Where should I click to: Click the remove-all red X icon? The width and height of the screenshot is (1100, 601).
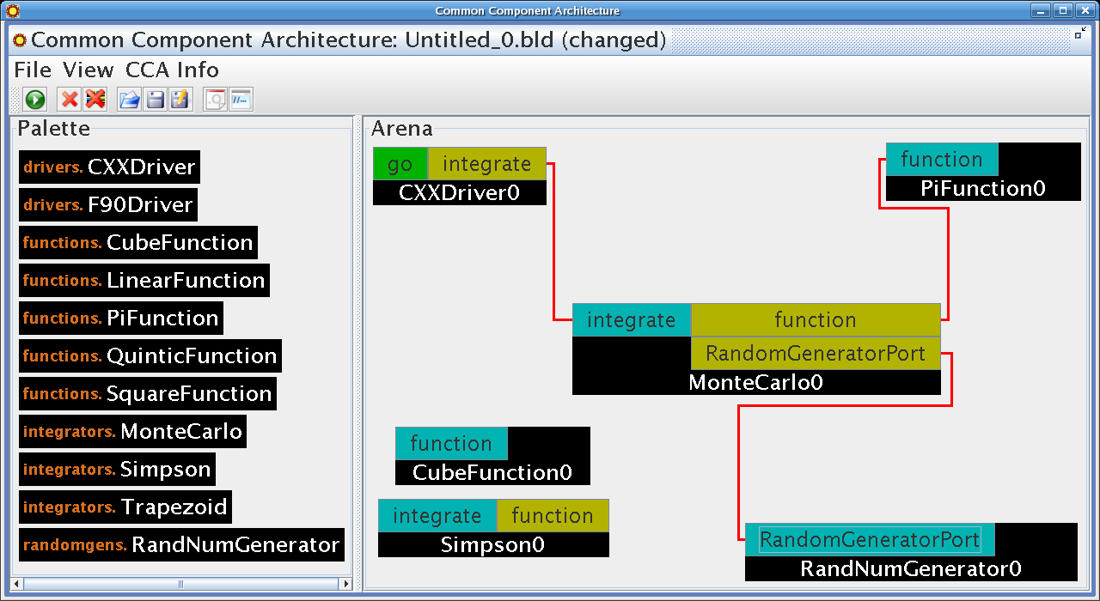95,100
